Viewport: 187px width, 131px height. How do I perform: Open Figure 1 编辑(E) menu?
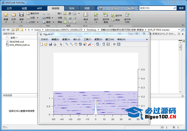[x=55, y=39]
